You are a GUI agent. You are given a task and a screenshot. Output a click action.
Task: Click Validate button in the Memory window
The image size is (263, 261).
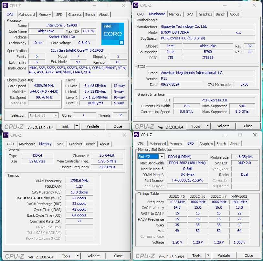click(94, 256)
